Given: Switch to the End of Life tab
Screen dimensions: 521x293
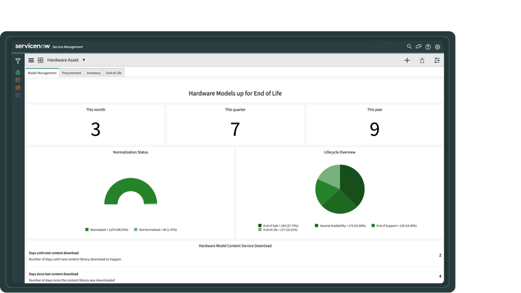Looking at the screenshot, I should 113,73.
